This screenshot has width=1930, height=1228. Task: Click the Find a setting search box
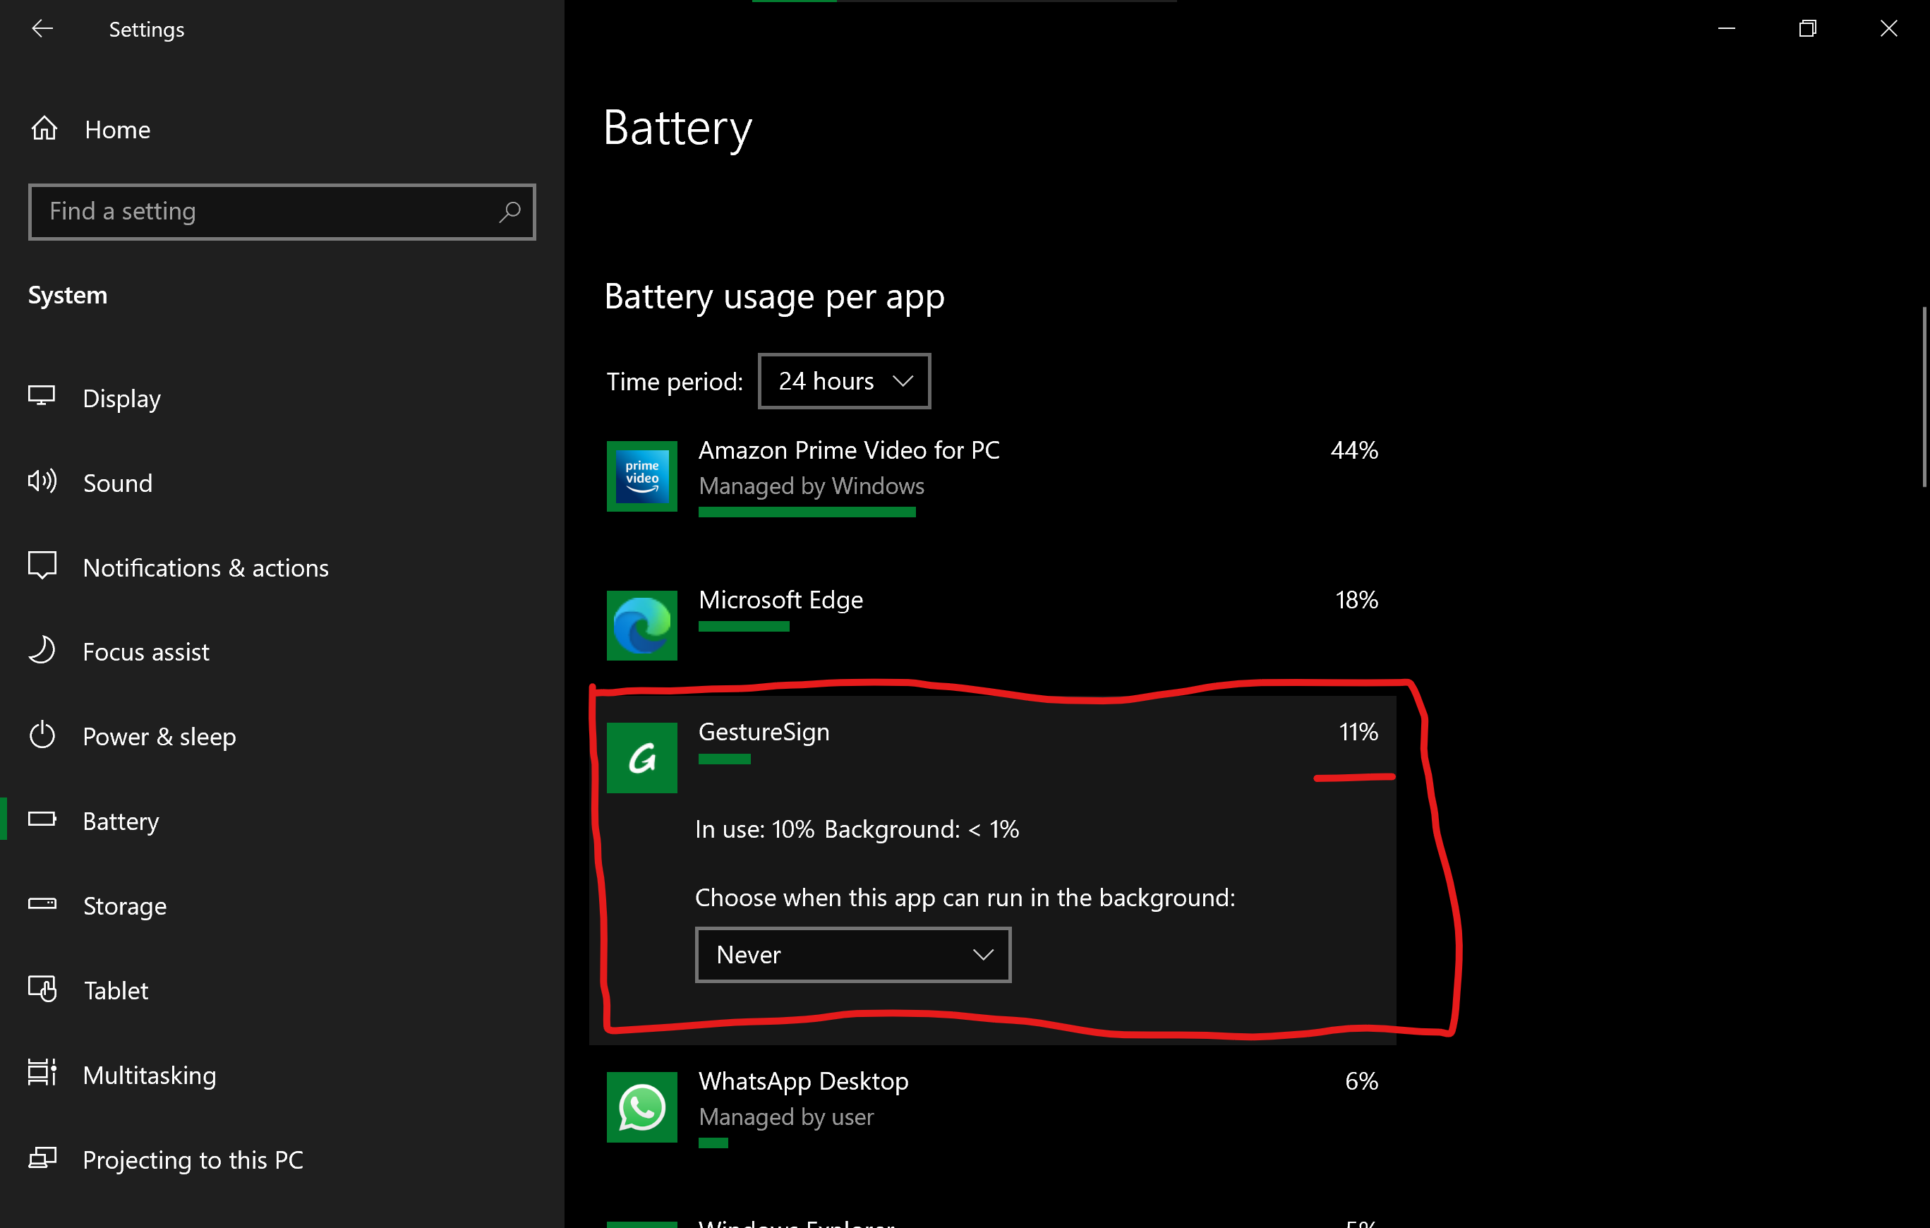pyautogui.click(x=282, y=212)
